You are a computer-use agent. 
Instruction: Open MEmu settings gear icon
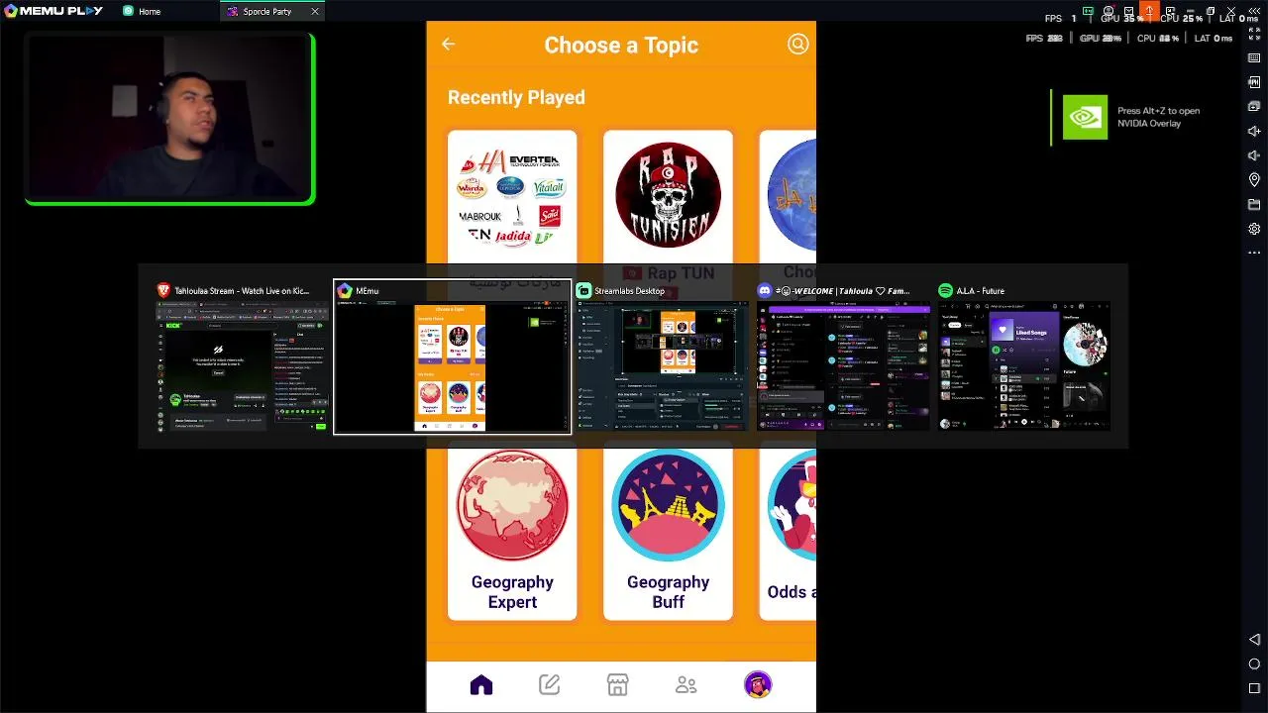click(x=1254, y=229)
